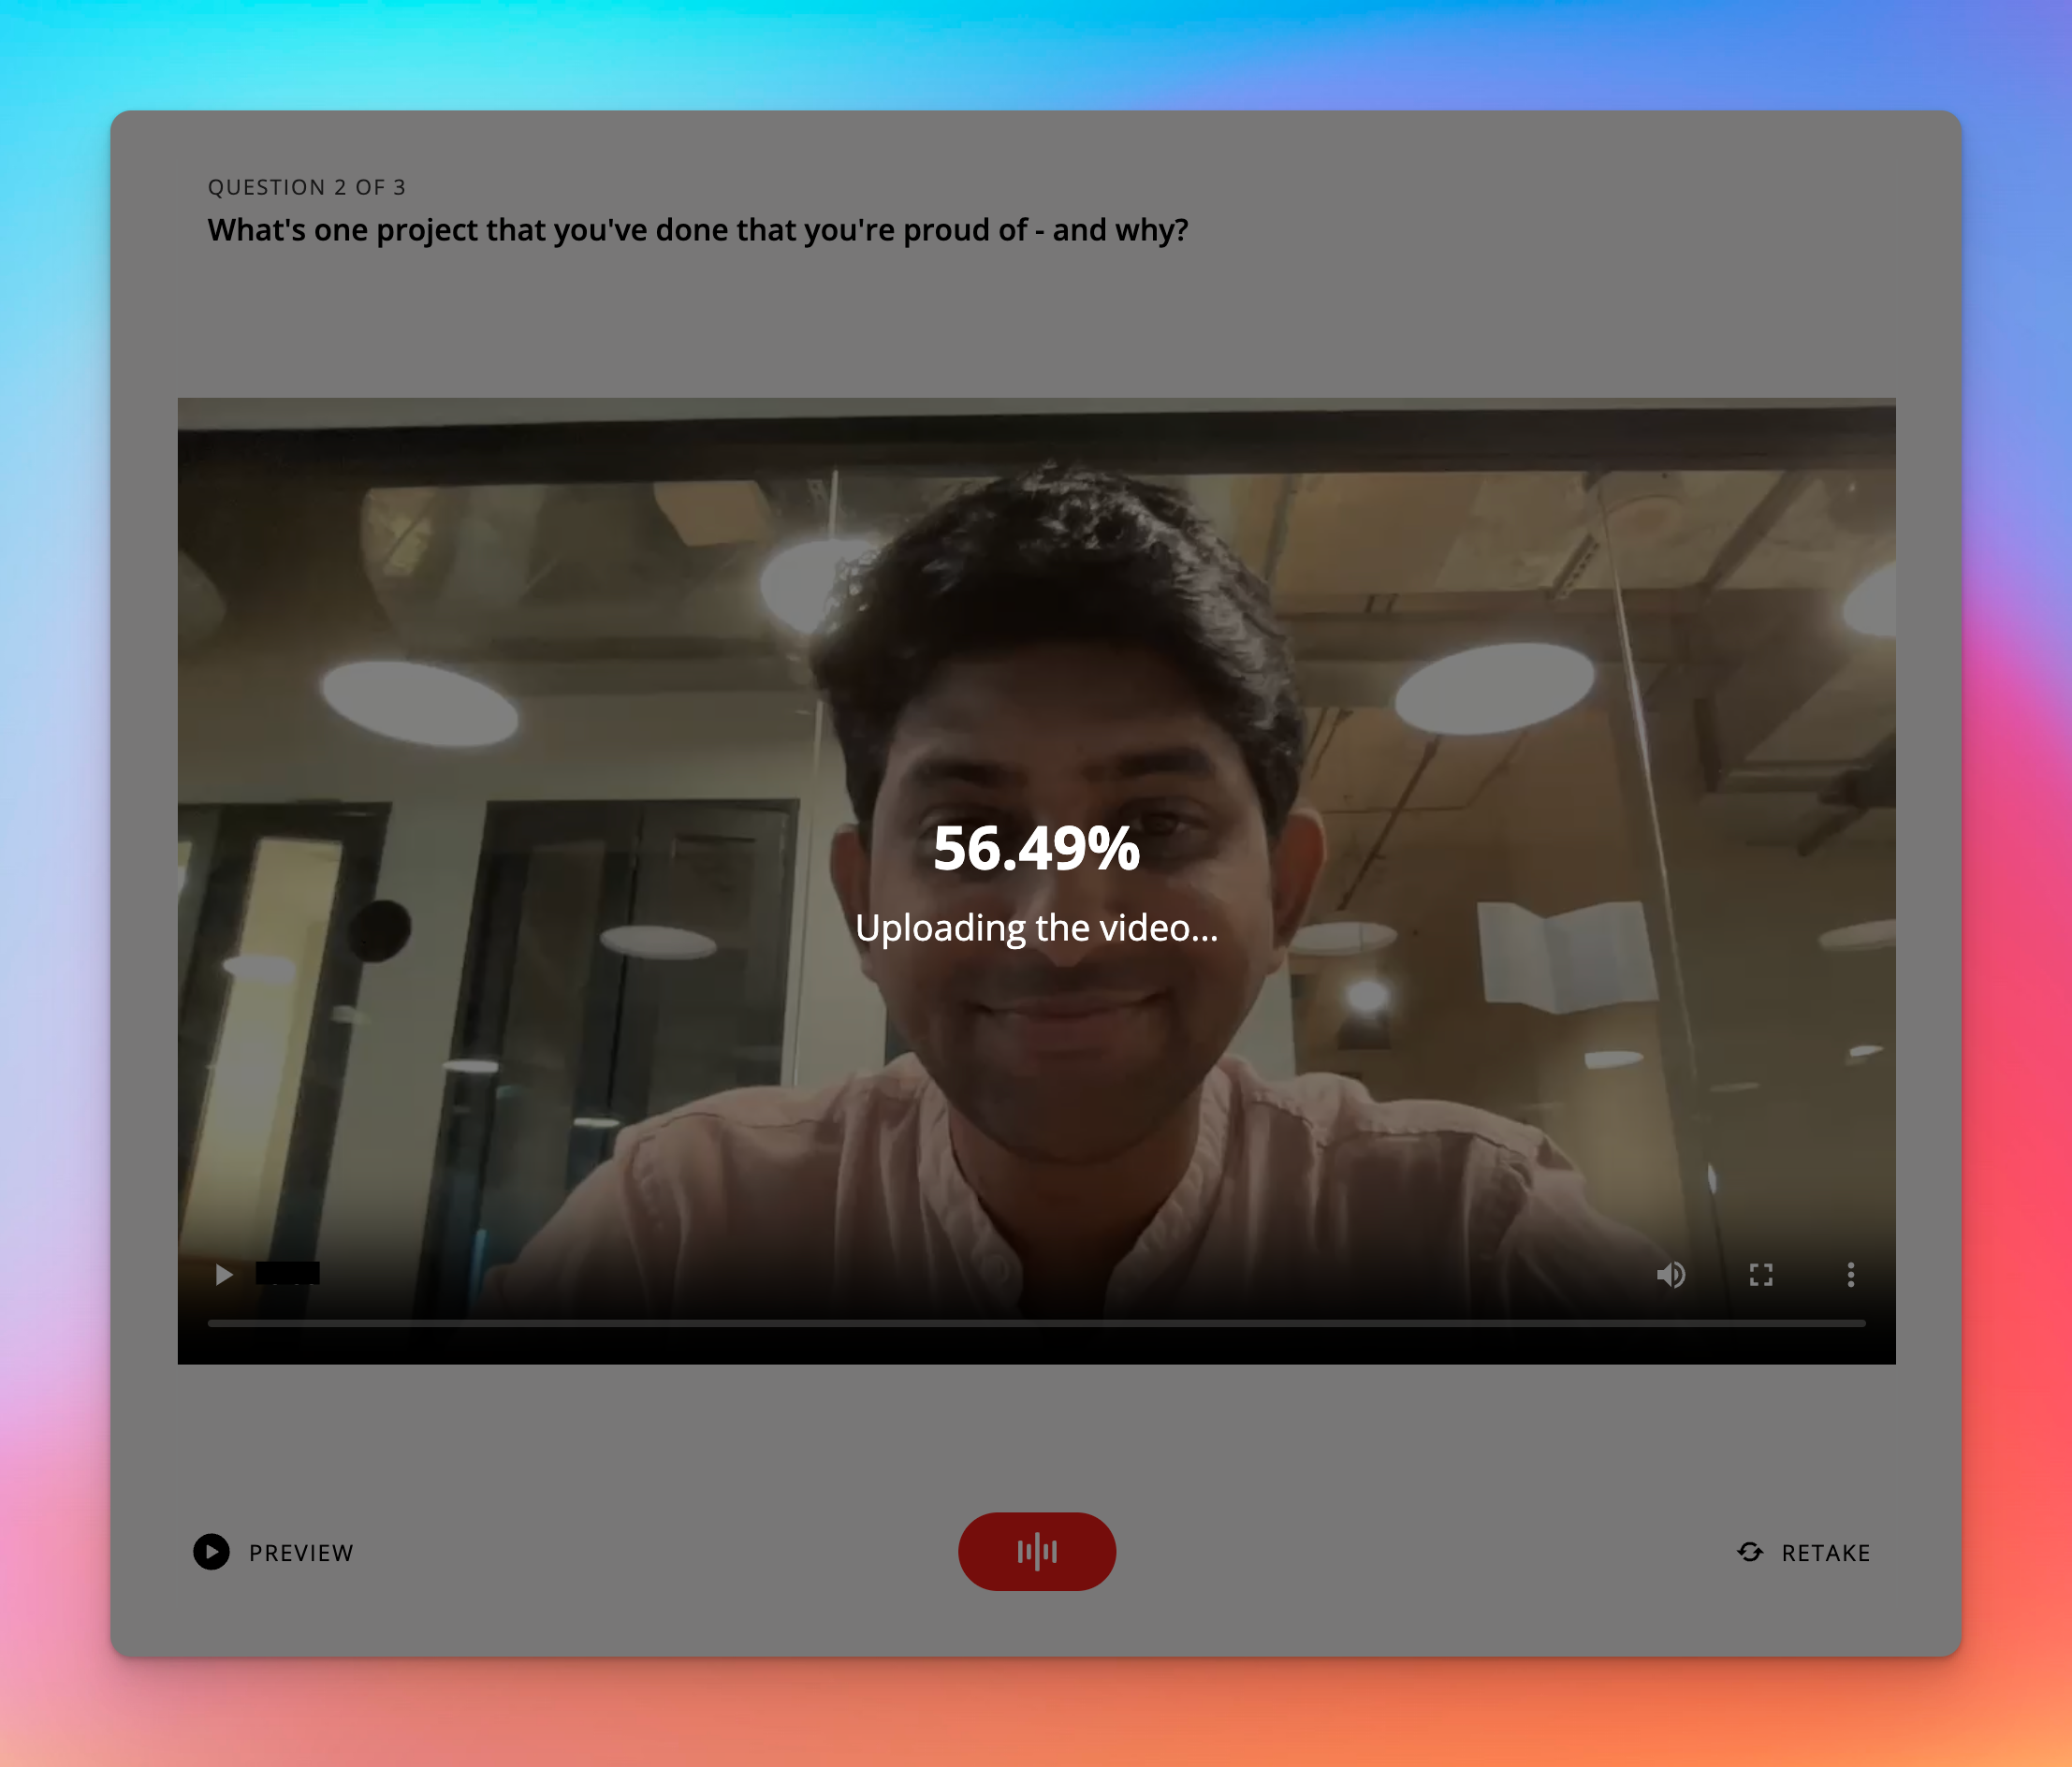Click the ceiling light in video's upper left
2072x1767 pixels.
point(420,705)
